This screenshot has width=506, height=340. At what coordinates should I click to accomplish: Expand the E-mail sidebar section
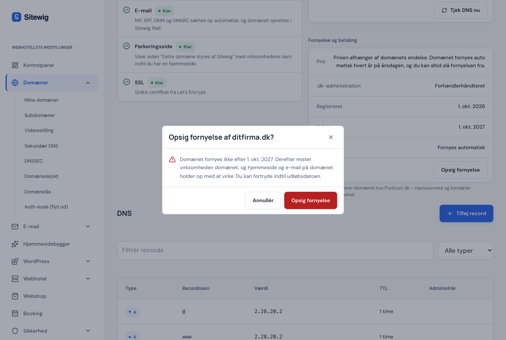88,226
